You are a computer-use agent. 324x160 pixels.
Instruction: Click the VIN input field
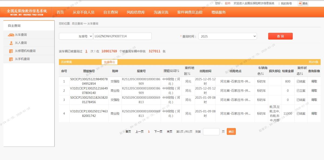coord(122,36)
